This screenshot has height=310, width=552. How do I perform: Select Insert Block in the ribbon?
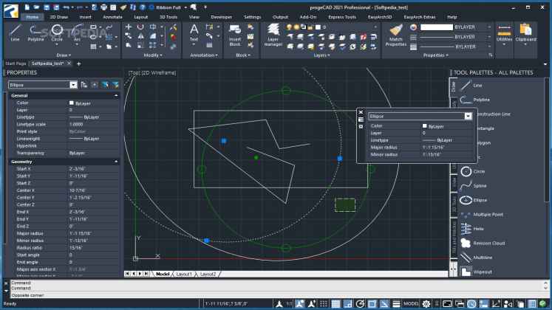pyautogui.click(x=235, y=35)
